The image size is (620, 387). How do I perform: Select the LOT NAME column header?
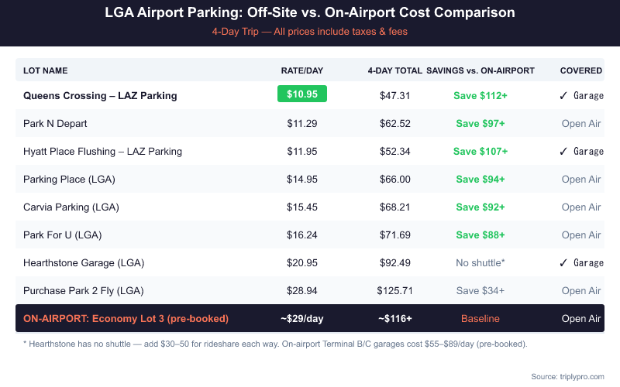click(46, 70)
